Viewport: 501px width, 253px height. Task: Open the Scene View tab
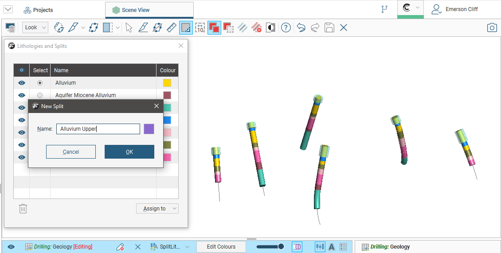[149, 10]
